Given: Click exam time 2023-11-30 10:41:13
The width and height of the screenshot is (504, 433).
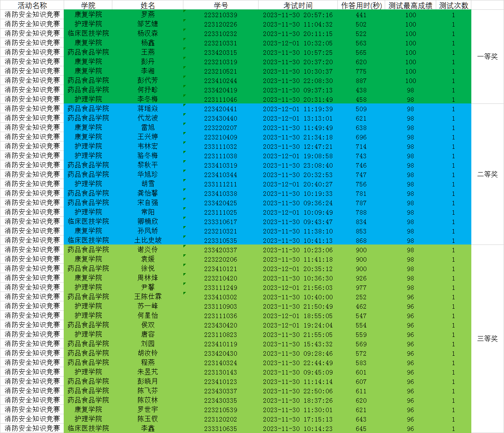Looking at the screenshot, I should point(298,240).
